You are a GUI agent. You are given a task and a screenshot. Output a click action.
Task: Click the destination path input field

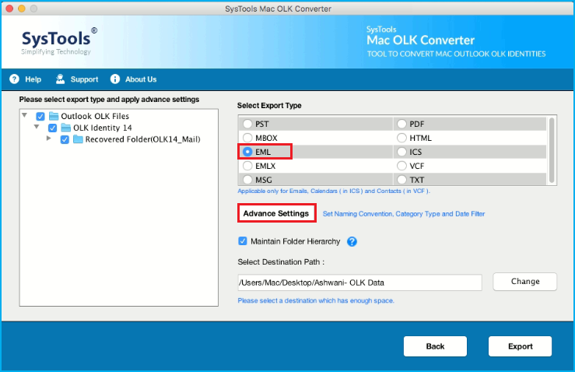pos(359,283)
